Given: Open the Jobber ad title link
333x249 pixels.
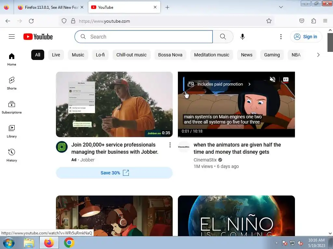Looking at the screenshot, I should click(x=115, y=148).
